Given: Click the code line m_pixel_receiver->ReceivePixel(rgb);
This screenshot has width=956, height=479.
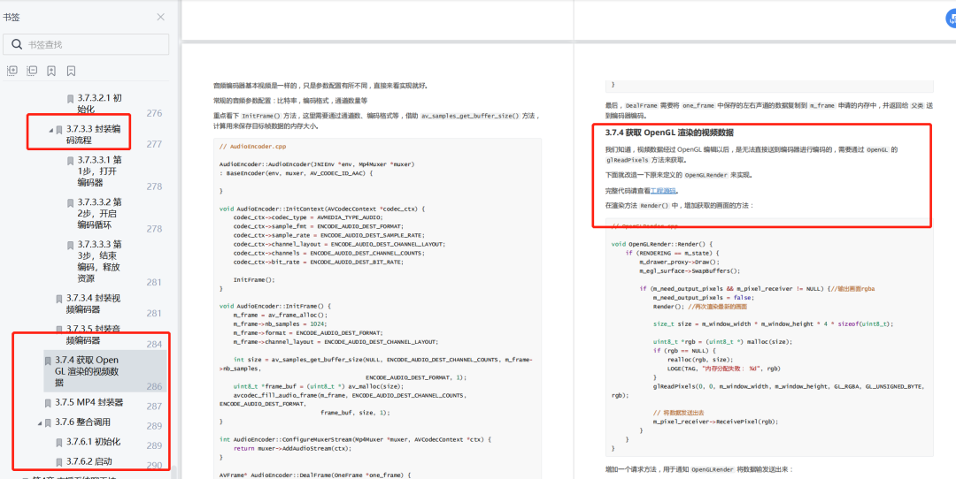Looking at the screenshot, I should 716,422.
